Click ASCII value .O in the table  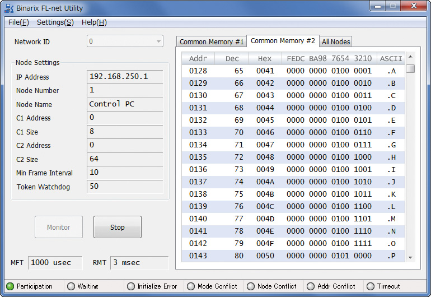(x=391, y=244)
